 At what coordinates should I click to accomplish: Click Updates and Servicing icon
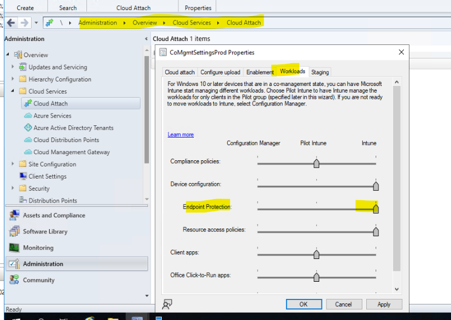coord(23,67)
